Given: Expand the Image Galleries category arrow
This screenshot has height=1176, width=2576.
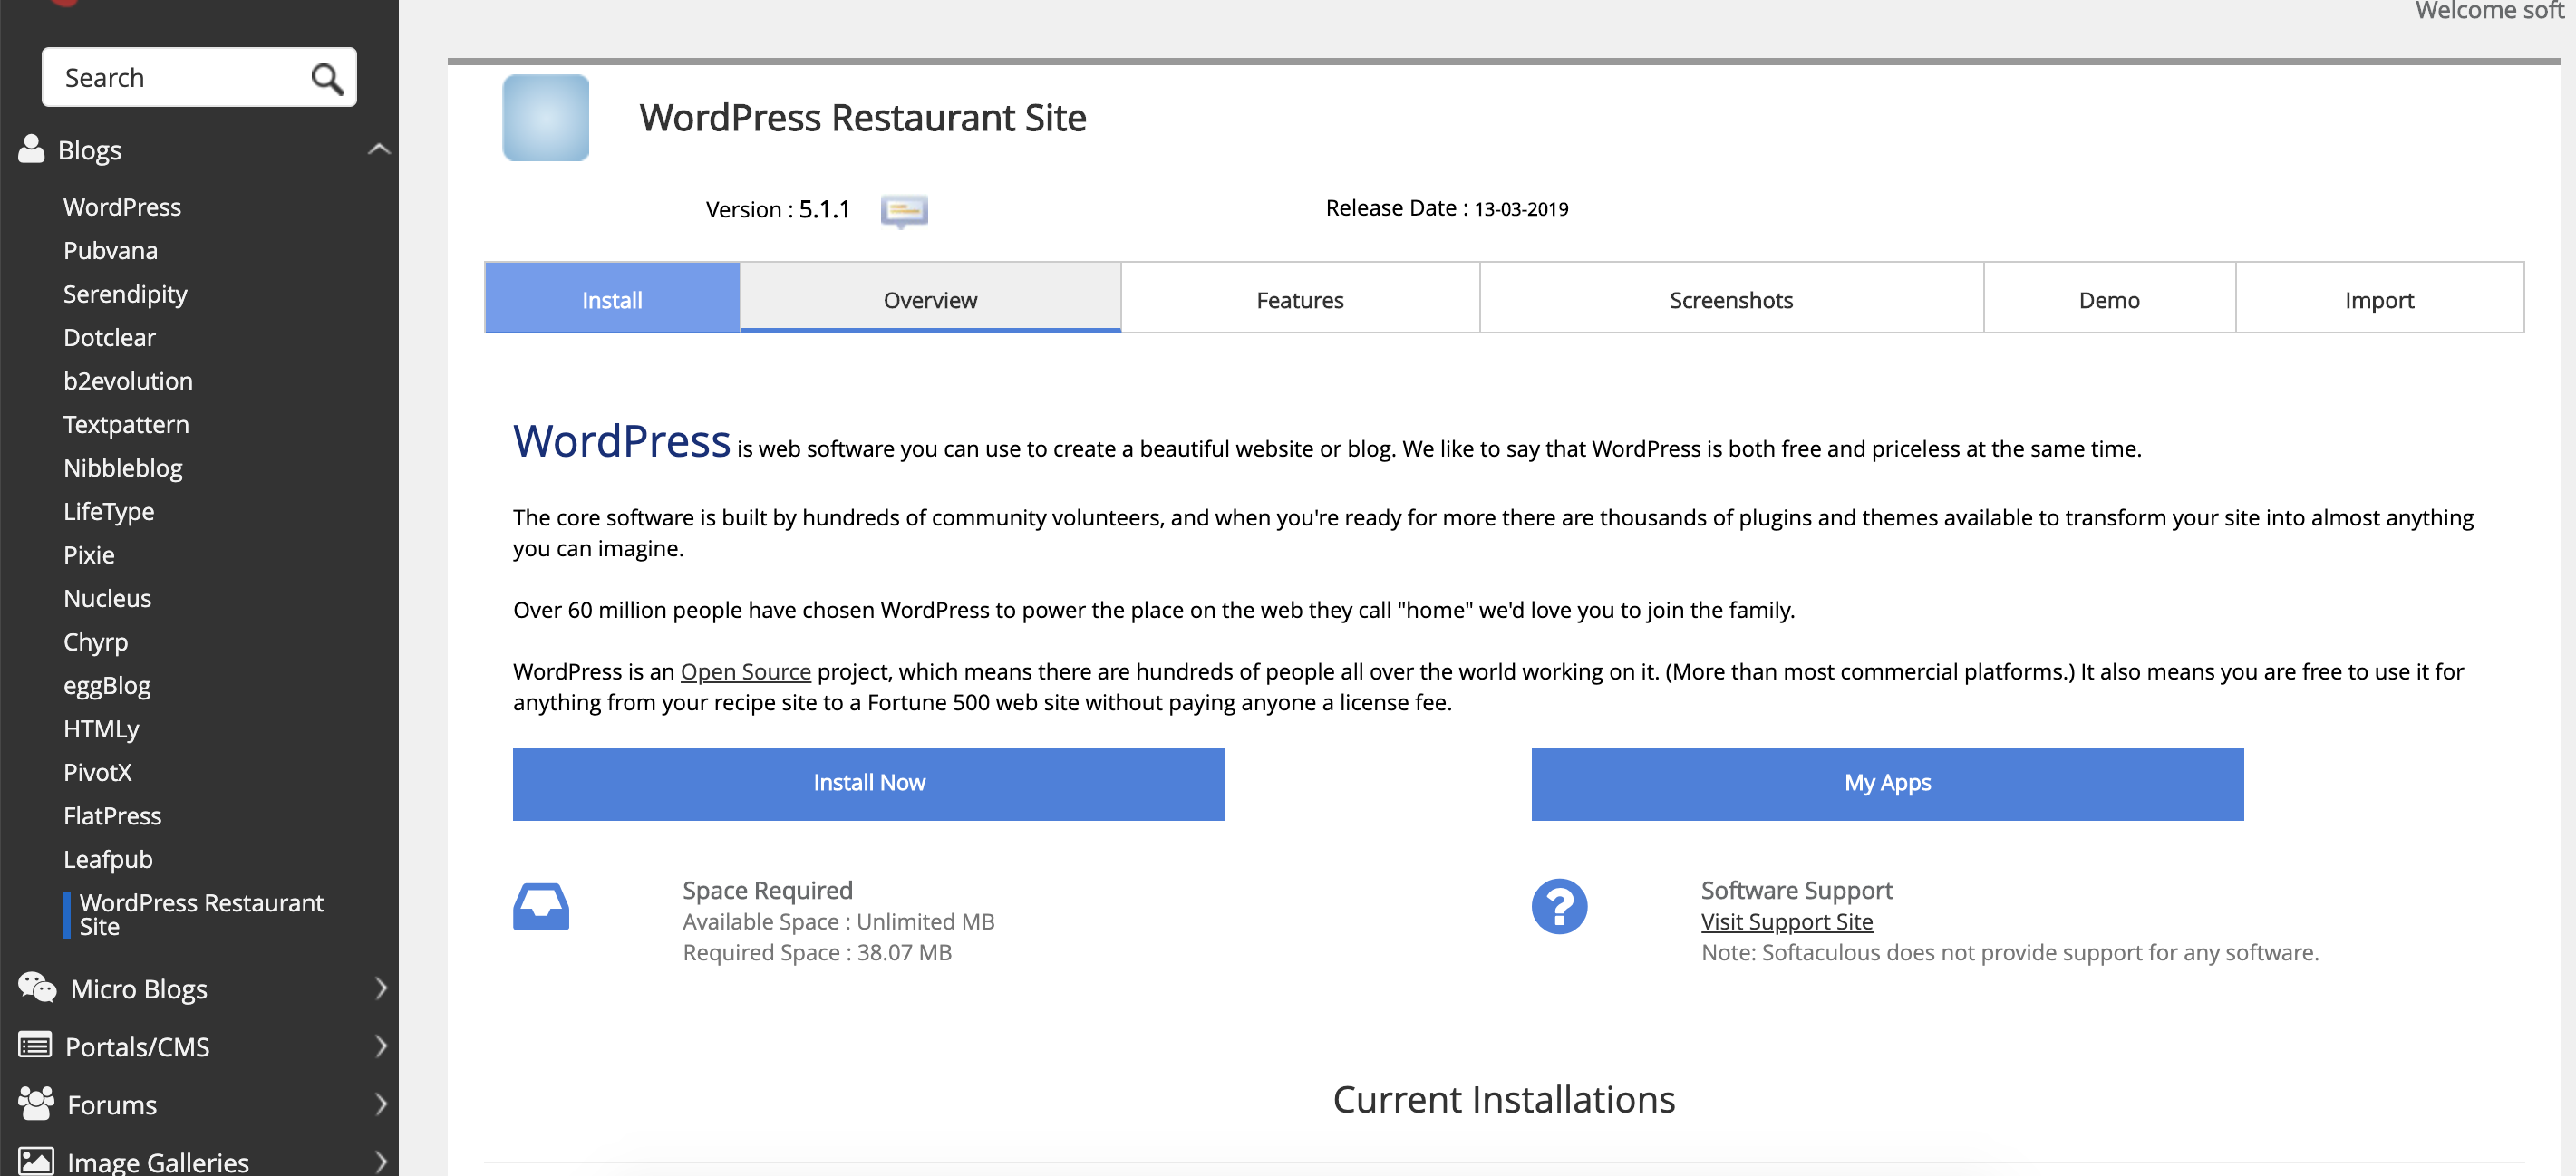Looking at the screenshot, I should 380,1162.
